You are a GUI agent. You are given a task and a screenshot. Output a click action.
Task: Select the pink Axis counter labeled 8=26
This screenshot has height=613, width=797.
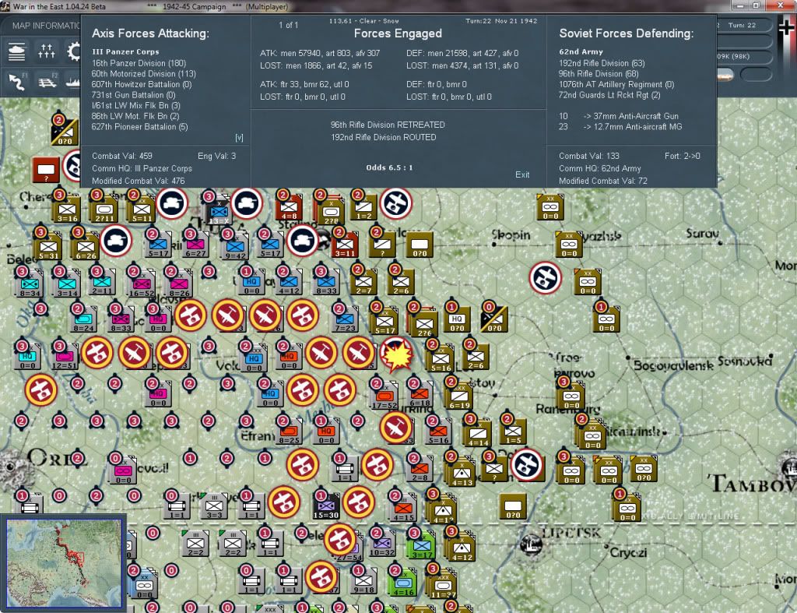[179, 284]
